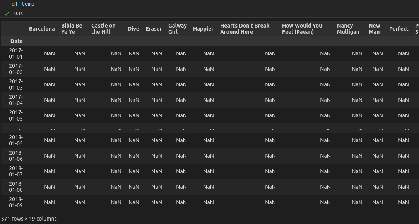Click the 2018-01-09 row label

pyautogui.click(x=16, y=202)
